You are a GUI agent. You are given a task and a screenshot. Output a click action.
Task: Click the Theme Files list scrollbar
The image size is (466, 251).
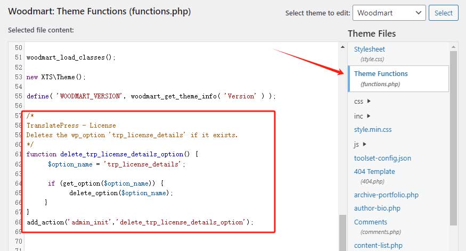[453, 133]
